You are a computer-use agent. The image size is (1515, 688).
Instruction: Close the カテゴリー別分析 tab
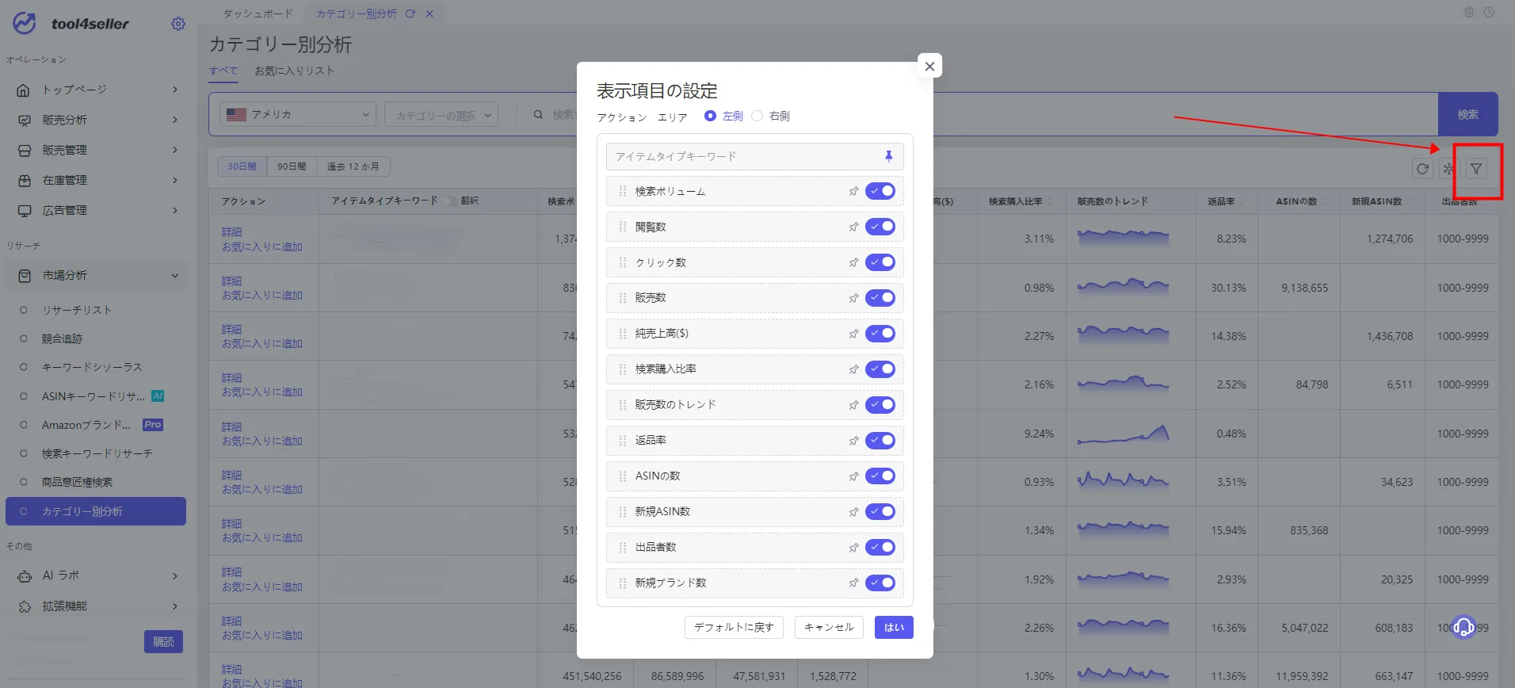point(429,13)
